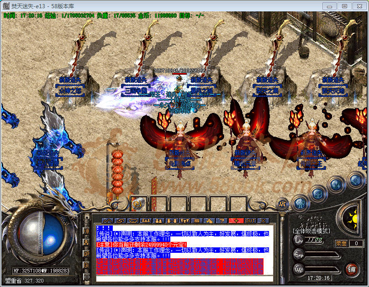Image resolution: width=369 pixels, height=287 pixels.
Task: Click the trade exchange toolbar icon
Action: (x=120, y=221)
